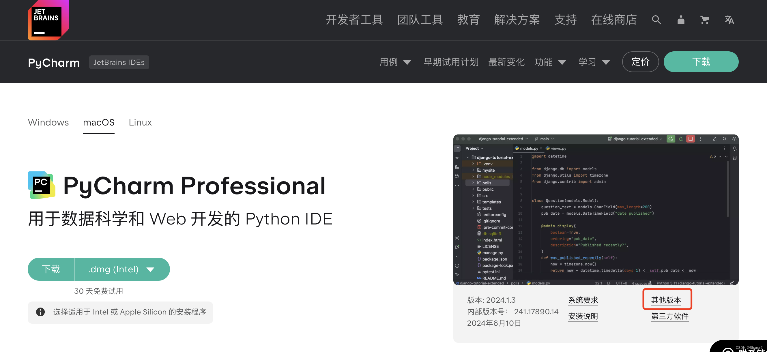Click the IDE screenshot preview image
The image size is (767, 352).
tap(596, 209)
